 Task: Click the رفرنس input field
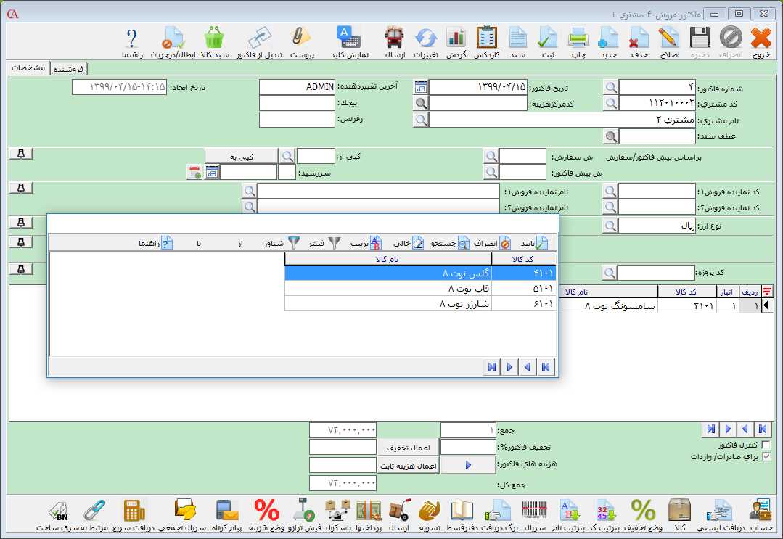(x=296, y=119)
